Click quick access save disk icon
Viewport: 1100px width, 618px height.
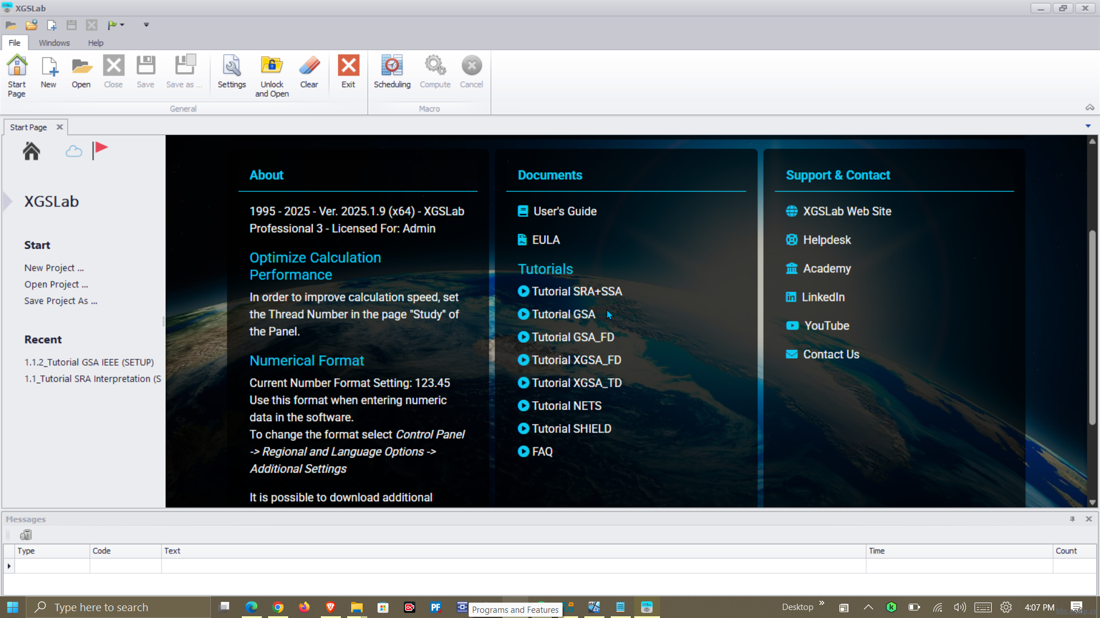point(72,25)
